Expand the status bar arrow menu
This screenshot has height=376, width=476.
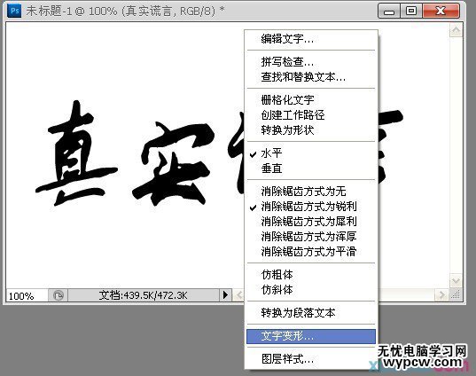tap(225, 294)
